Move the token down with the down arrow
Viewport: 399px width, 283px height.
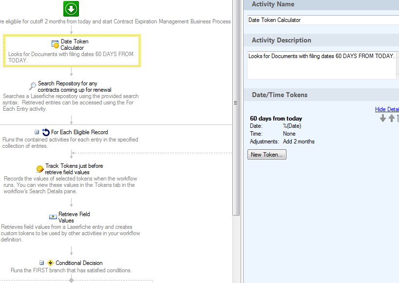pos(383,119)
